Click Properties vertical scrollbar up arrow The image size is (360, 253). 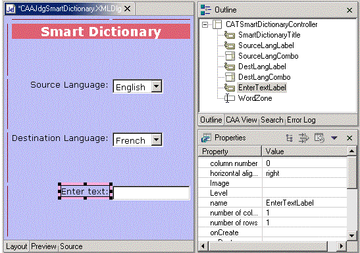(351, 151)
